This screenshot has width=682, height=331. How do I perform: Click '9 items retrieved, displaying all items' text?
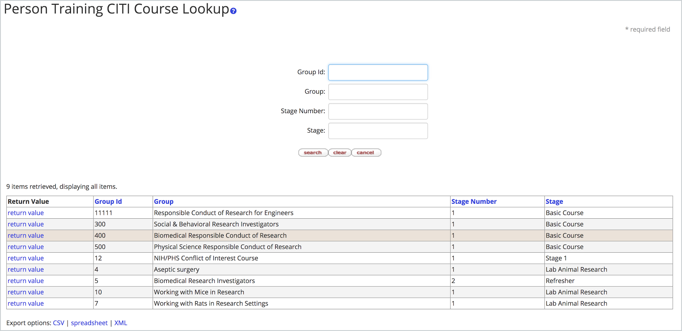(62, 186)
